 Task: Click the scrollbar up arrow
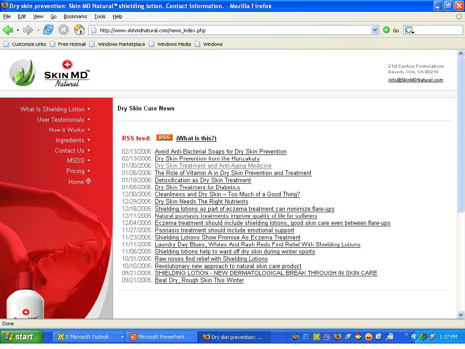pos(460,54)
